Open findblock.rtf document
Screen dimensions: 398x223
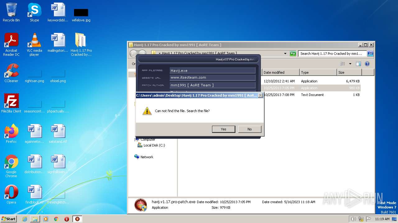[x=34, y=195]
